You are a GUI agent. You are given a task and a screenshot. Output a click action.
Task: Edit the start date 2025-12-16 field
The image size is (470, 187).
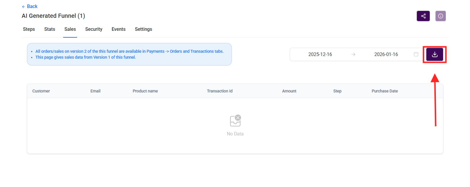pyautogui.click(x=320, y=55)
